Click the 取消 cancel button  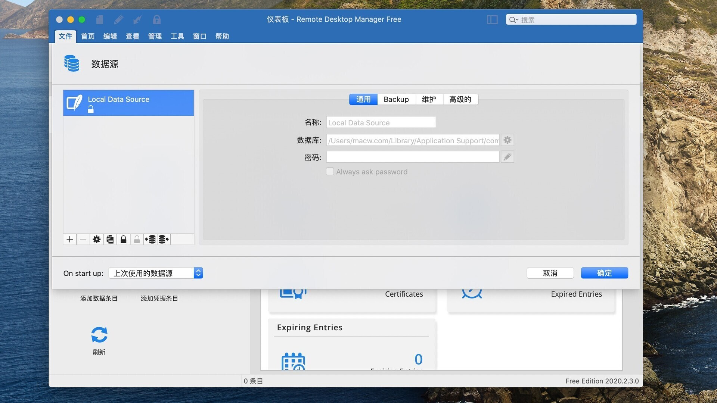coord(550,273)
